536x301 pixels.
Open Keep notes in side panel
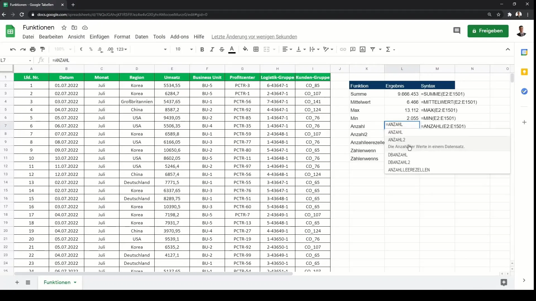click(524, 72)
